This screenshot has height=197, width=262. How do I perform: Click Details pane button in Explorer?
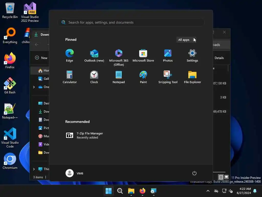[x=219, y=58]
